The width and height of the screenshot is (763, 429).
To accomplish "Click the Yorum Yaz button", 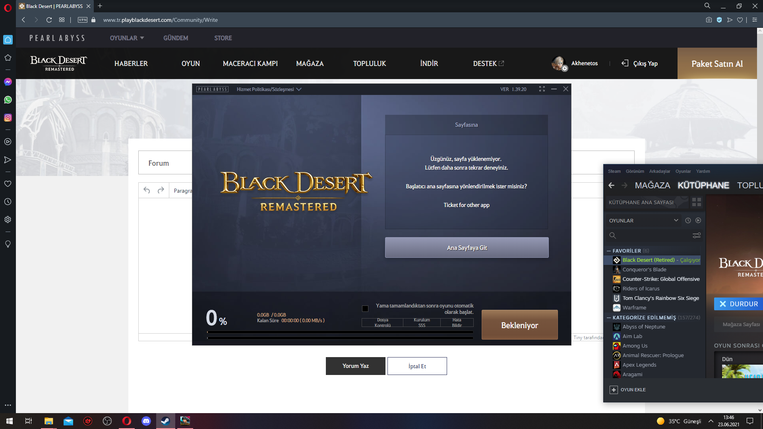I will pos(356,366).
